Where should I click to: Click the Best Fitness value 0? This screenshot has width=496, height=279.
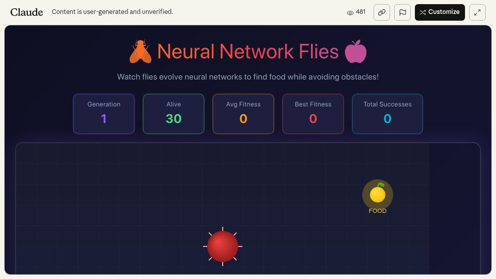tap(313, 119)
